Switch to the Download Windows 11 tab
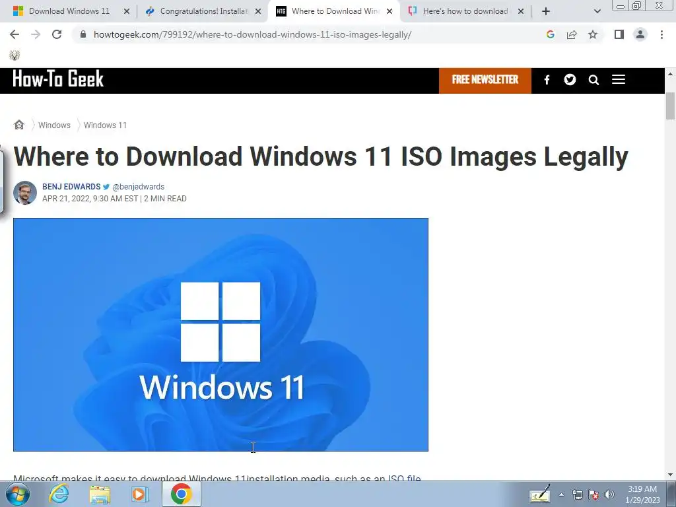The height and width of the screenshot is (507, 676). coord(69,11)
